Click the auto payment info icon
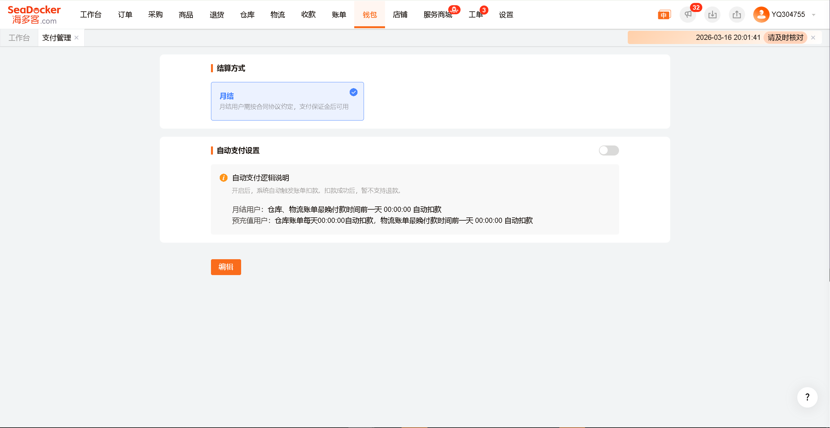Image resolution: width=830 pixels, height=428 pixels. [223, 178]
